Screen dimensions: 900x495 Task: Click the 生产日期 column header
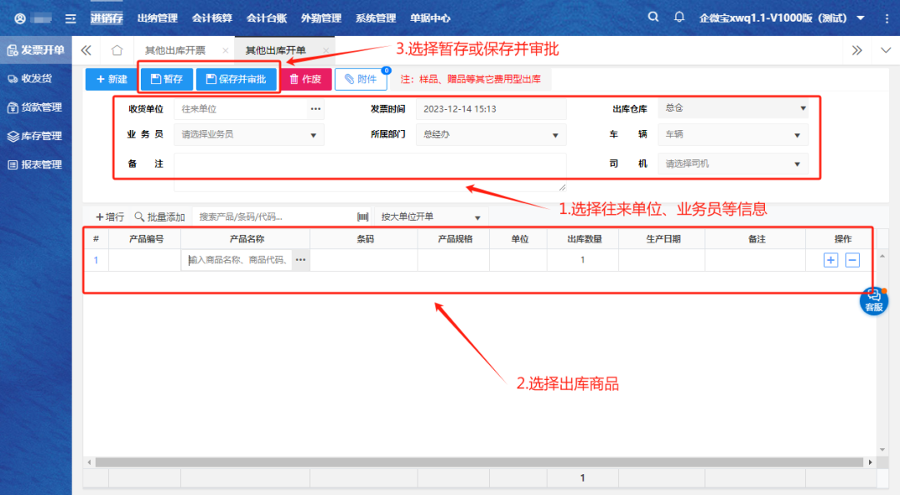tap(662, 239)
